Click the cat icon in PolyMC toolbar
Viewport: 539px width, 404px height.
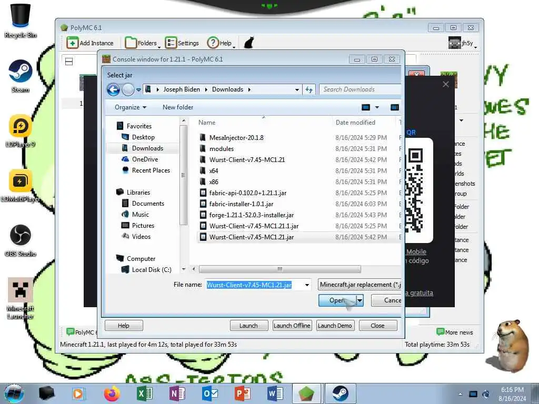tap(249, 43)
